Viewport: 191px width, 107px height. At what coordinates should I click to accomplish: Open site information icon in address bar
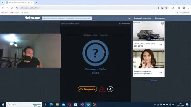point(17,8)
